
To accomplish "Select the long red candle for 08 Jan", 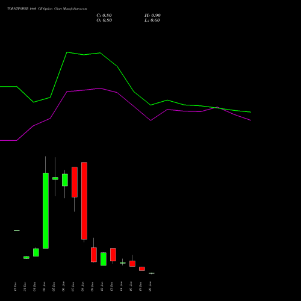I will [84, 200].
